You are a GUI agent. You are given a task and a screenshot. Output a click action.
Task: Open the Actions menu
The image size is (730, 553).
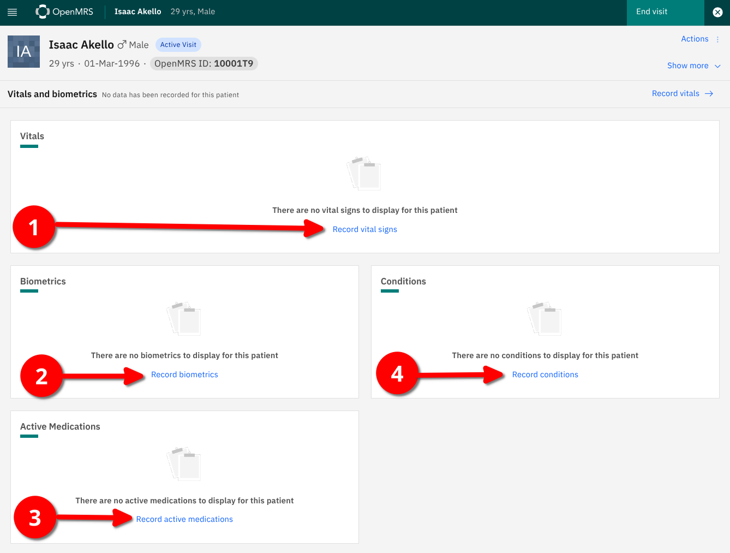[695, 39]
